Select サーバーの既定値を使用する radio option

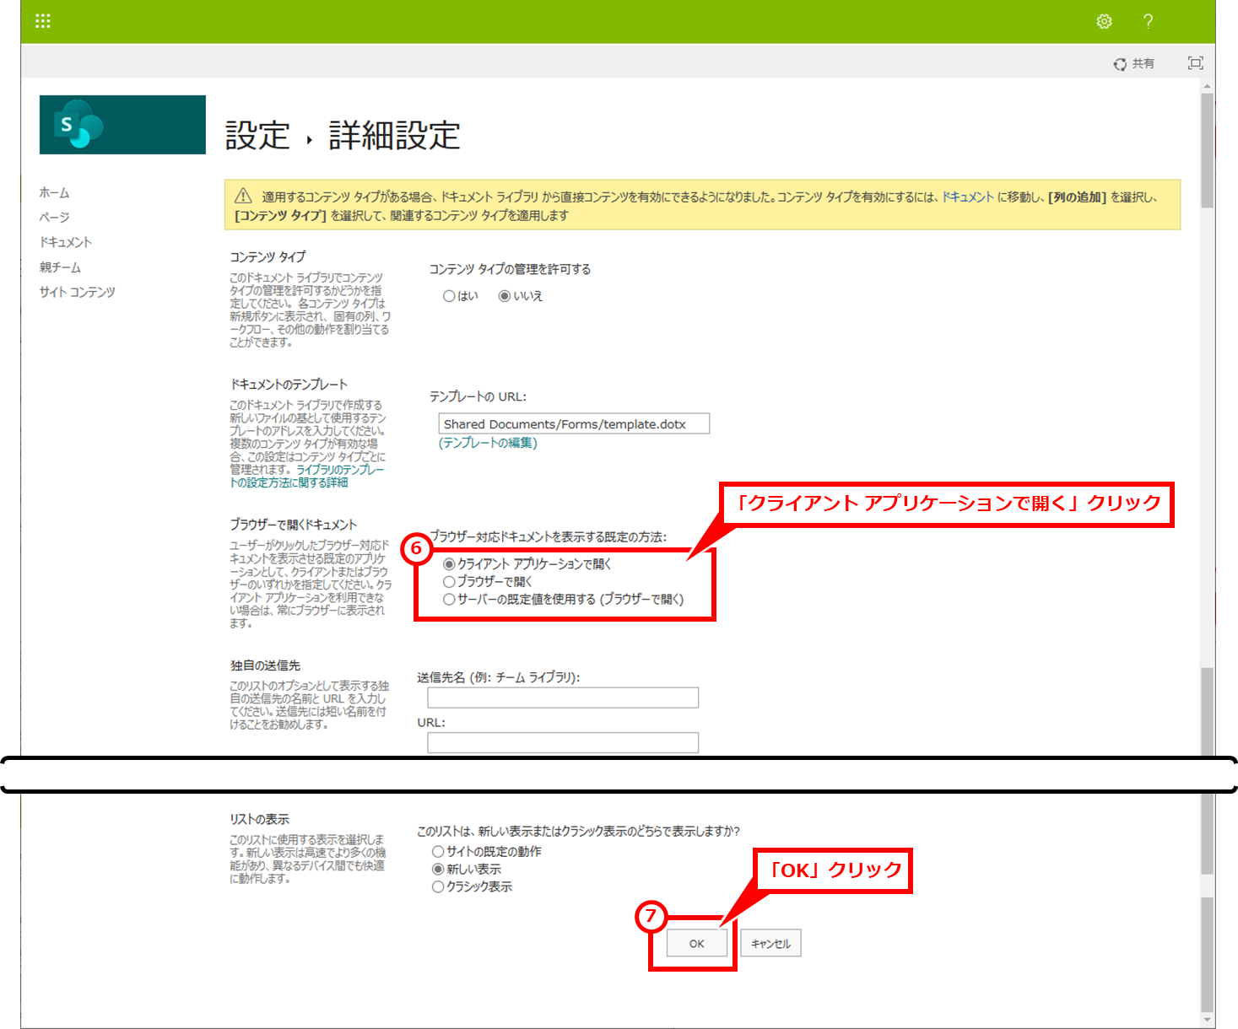(449, 600)
